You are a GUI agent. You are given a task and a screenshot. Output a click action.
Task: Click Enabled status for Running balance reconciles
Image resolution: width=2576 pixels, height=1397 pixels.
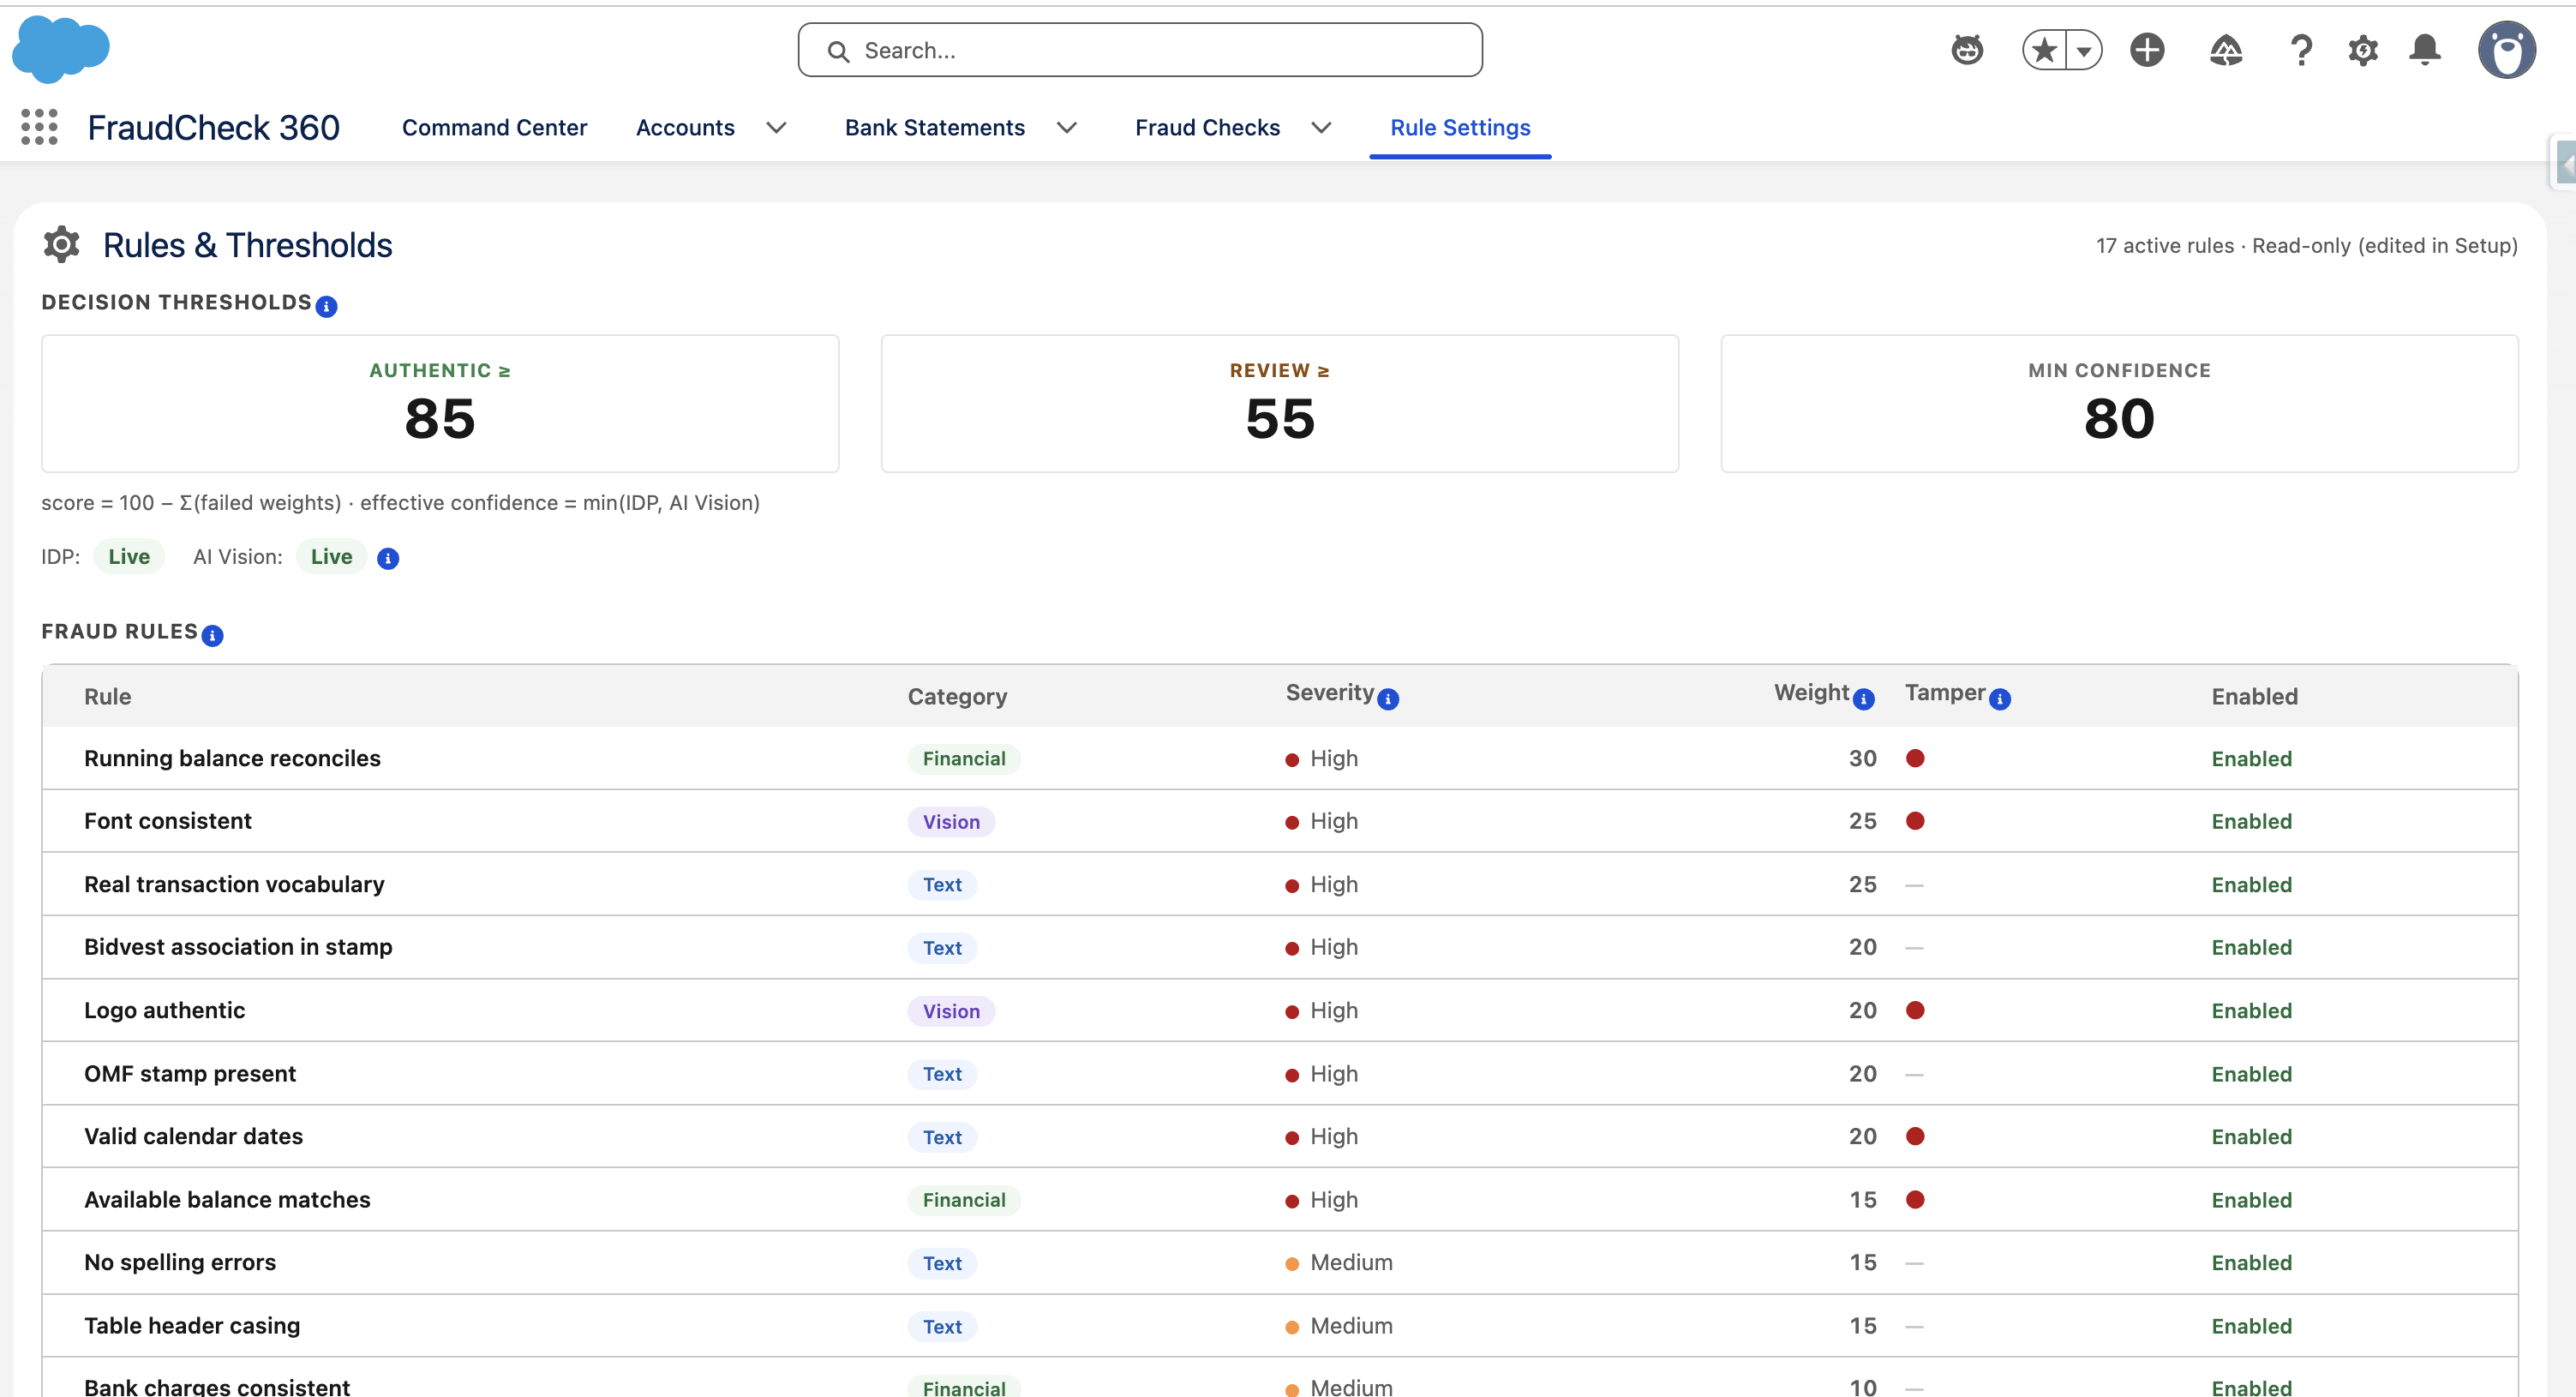[2251, 759]
